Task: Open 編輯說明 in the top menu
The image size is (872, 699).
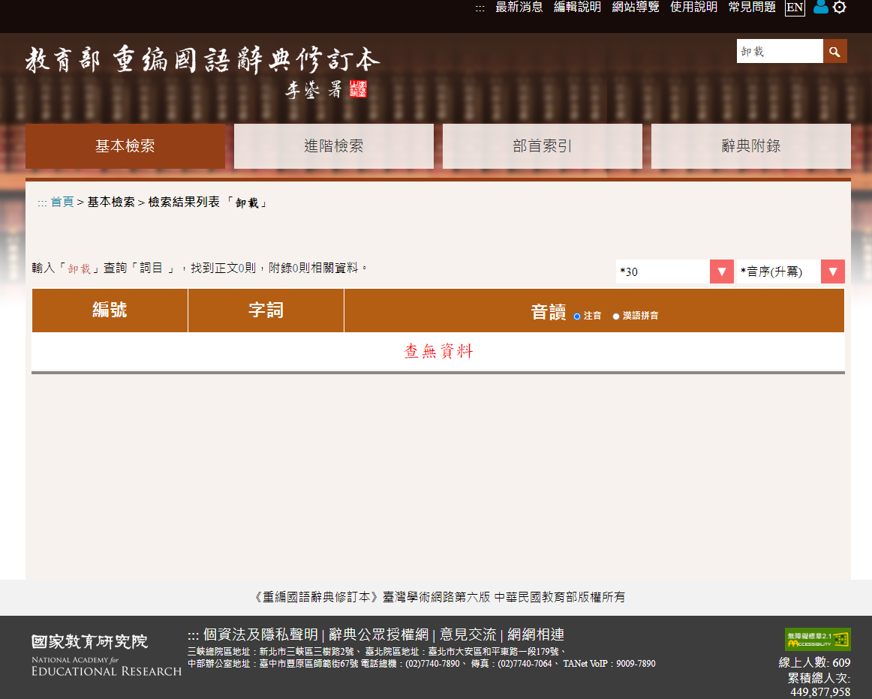Action: click(577, 7)
